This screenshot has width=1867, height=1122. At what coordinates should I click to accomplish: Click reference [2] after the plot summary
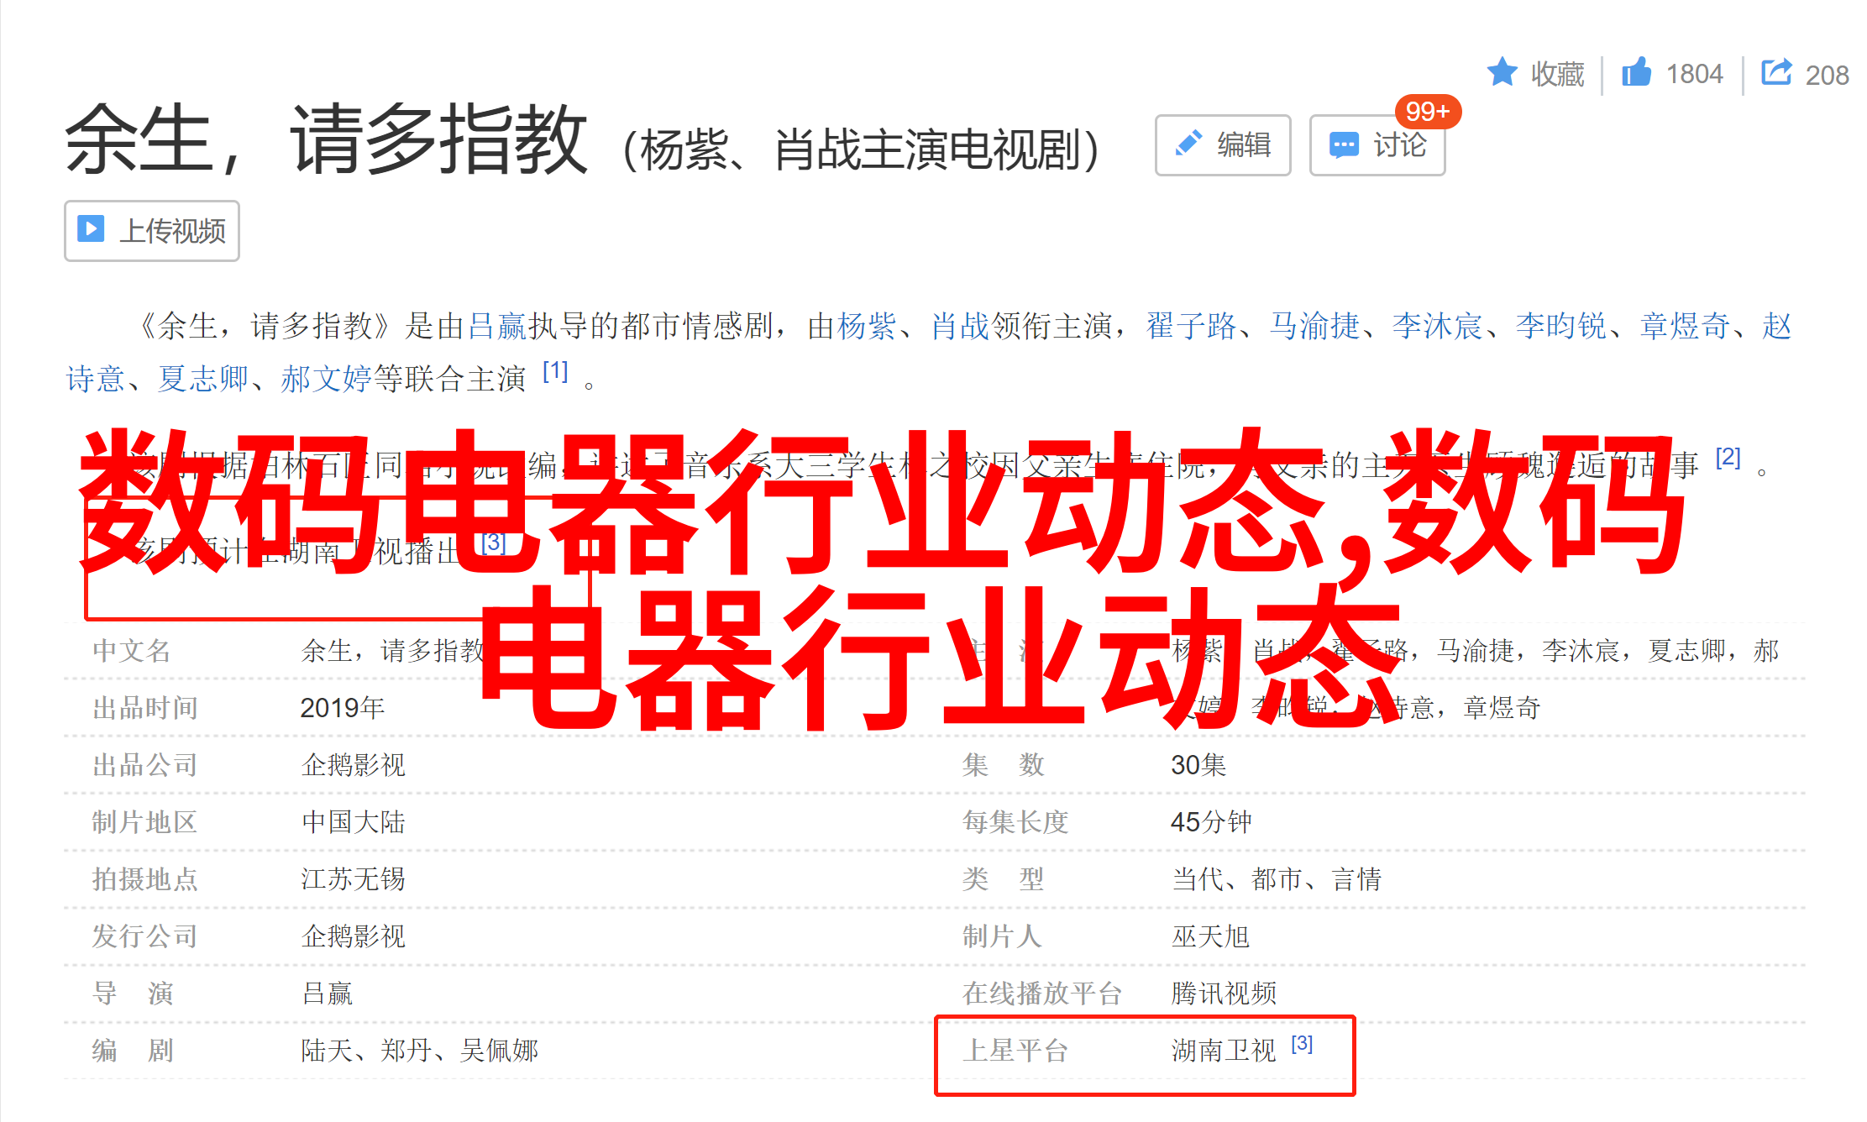pyautogui.click(x=1728, y=457)
